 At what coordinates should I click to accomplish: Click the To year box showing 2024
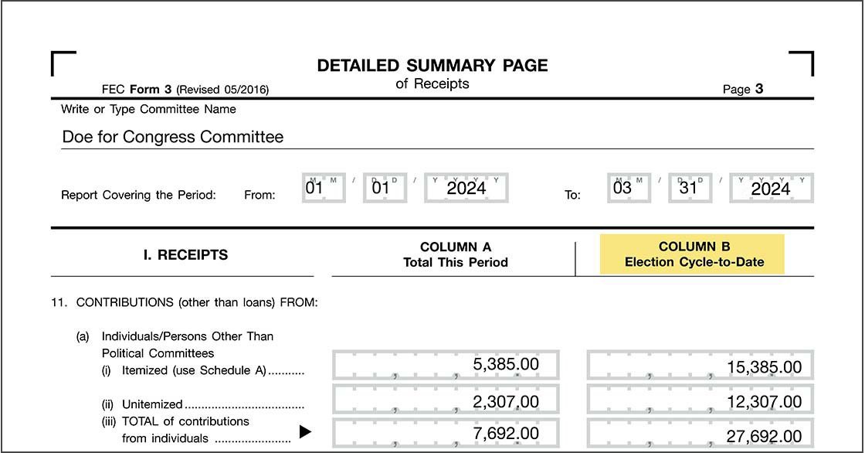tap(771, 188)
